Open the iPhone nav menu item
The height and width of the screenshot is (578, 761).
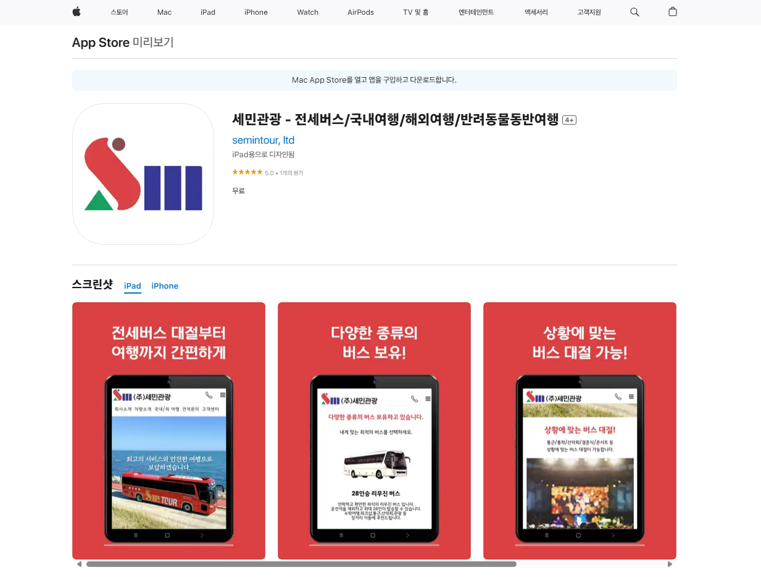[256, 12]
